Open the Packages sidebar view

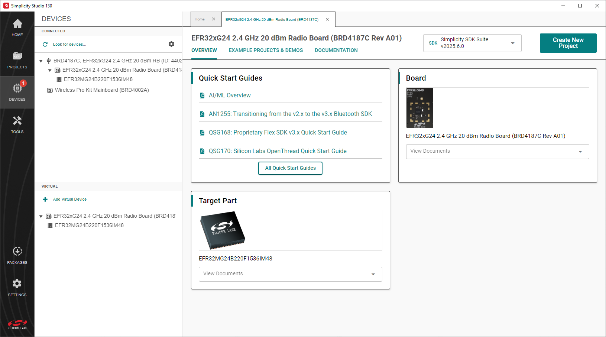pyautogui.click(x=17, y=256)
